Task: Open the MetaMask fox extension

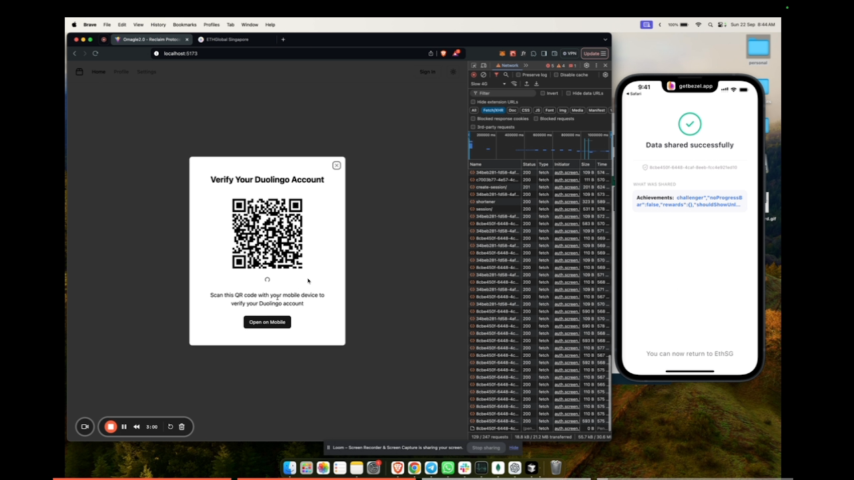Action: pyautogui.click(x=502, y=53)
